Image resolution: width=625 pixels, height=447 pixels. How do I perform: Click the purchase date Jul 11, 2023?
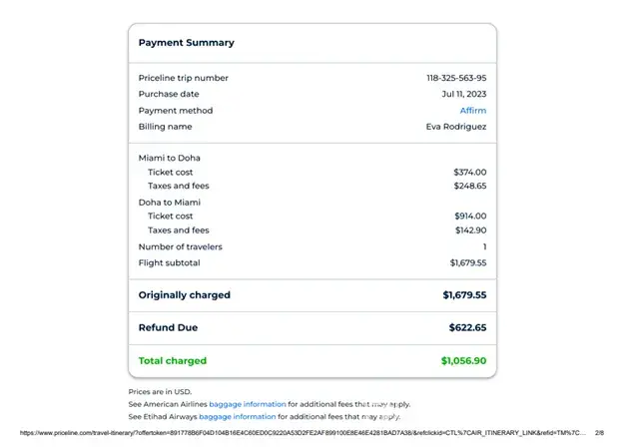pos(463,94)
